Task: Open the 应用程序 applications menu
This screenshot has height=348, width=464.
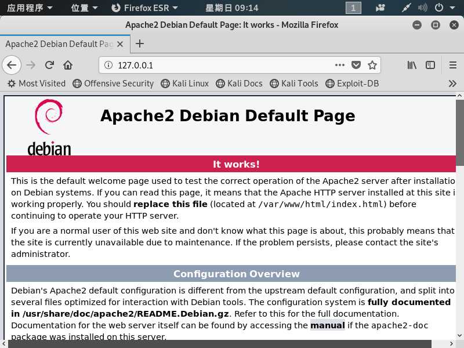Action: click(x=30, y=8)
